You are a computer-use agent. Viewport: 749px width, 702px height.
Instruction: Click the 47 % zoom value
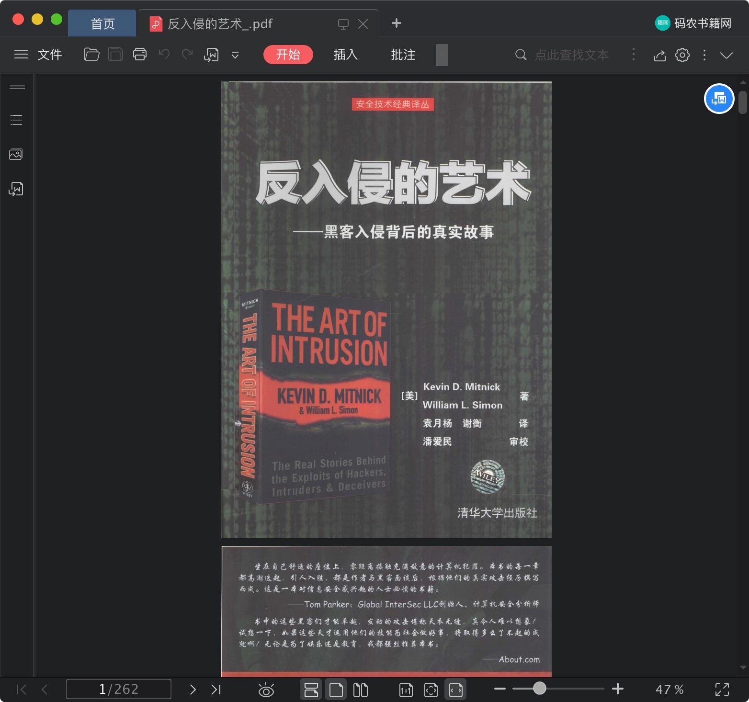click(x=670, y=690)
